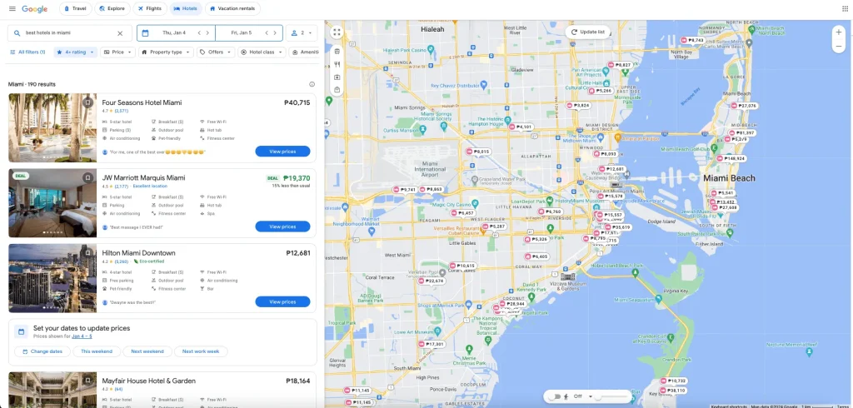Show transit layer on the map
The width and height of the screenshot is (853, 408).
pos(337,51)
